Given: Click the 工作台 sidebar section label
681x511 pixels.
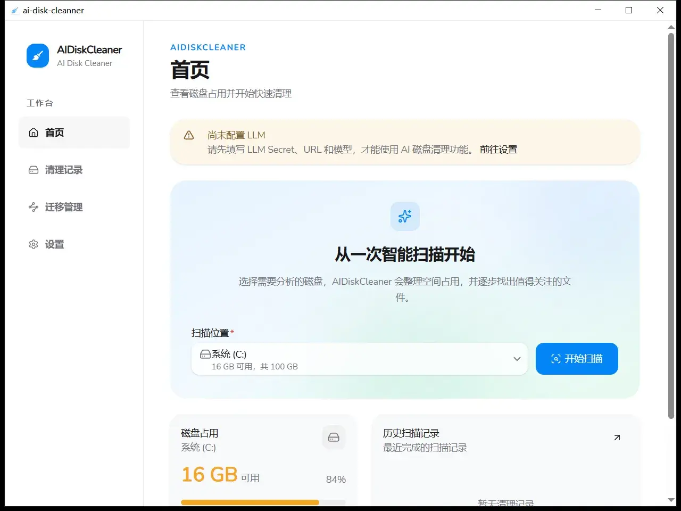Looking at the screenshot, I should point(40,103).
